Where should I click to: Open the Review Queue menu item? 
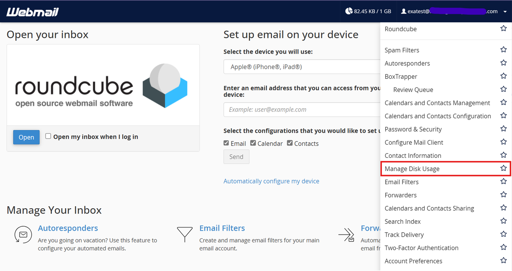[x=413, y=90]
